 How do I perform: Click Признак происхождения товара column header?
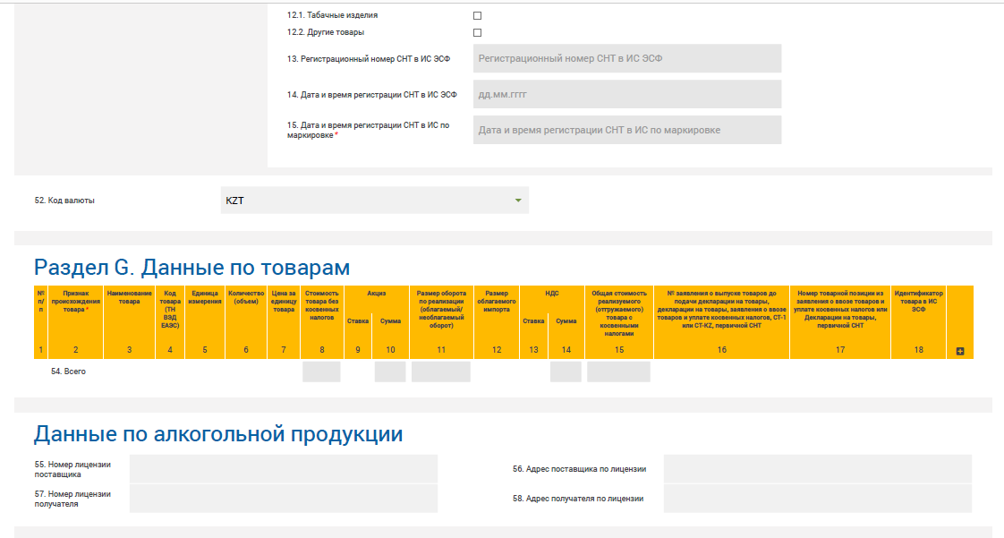click(x=75, y=301)
